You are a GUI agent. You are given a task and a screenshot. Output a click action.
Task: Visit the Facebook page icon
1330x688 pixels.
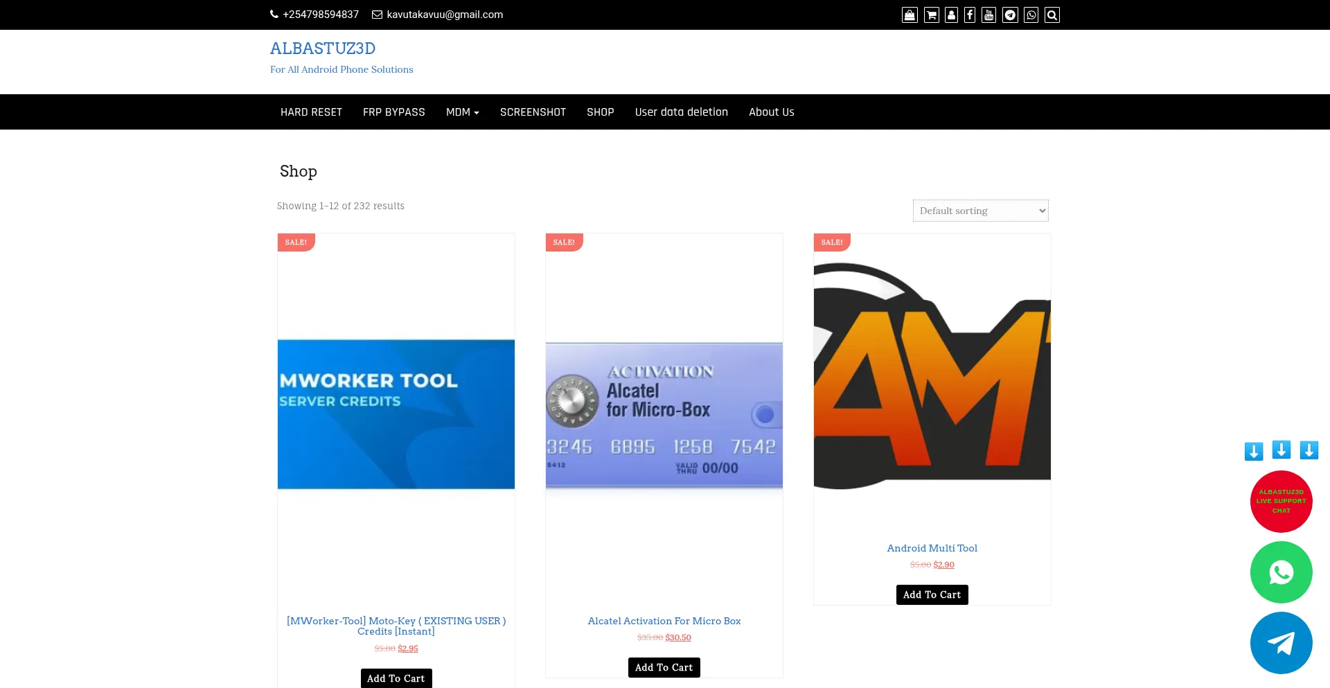(970, 15)
